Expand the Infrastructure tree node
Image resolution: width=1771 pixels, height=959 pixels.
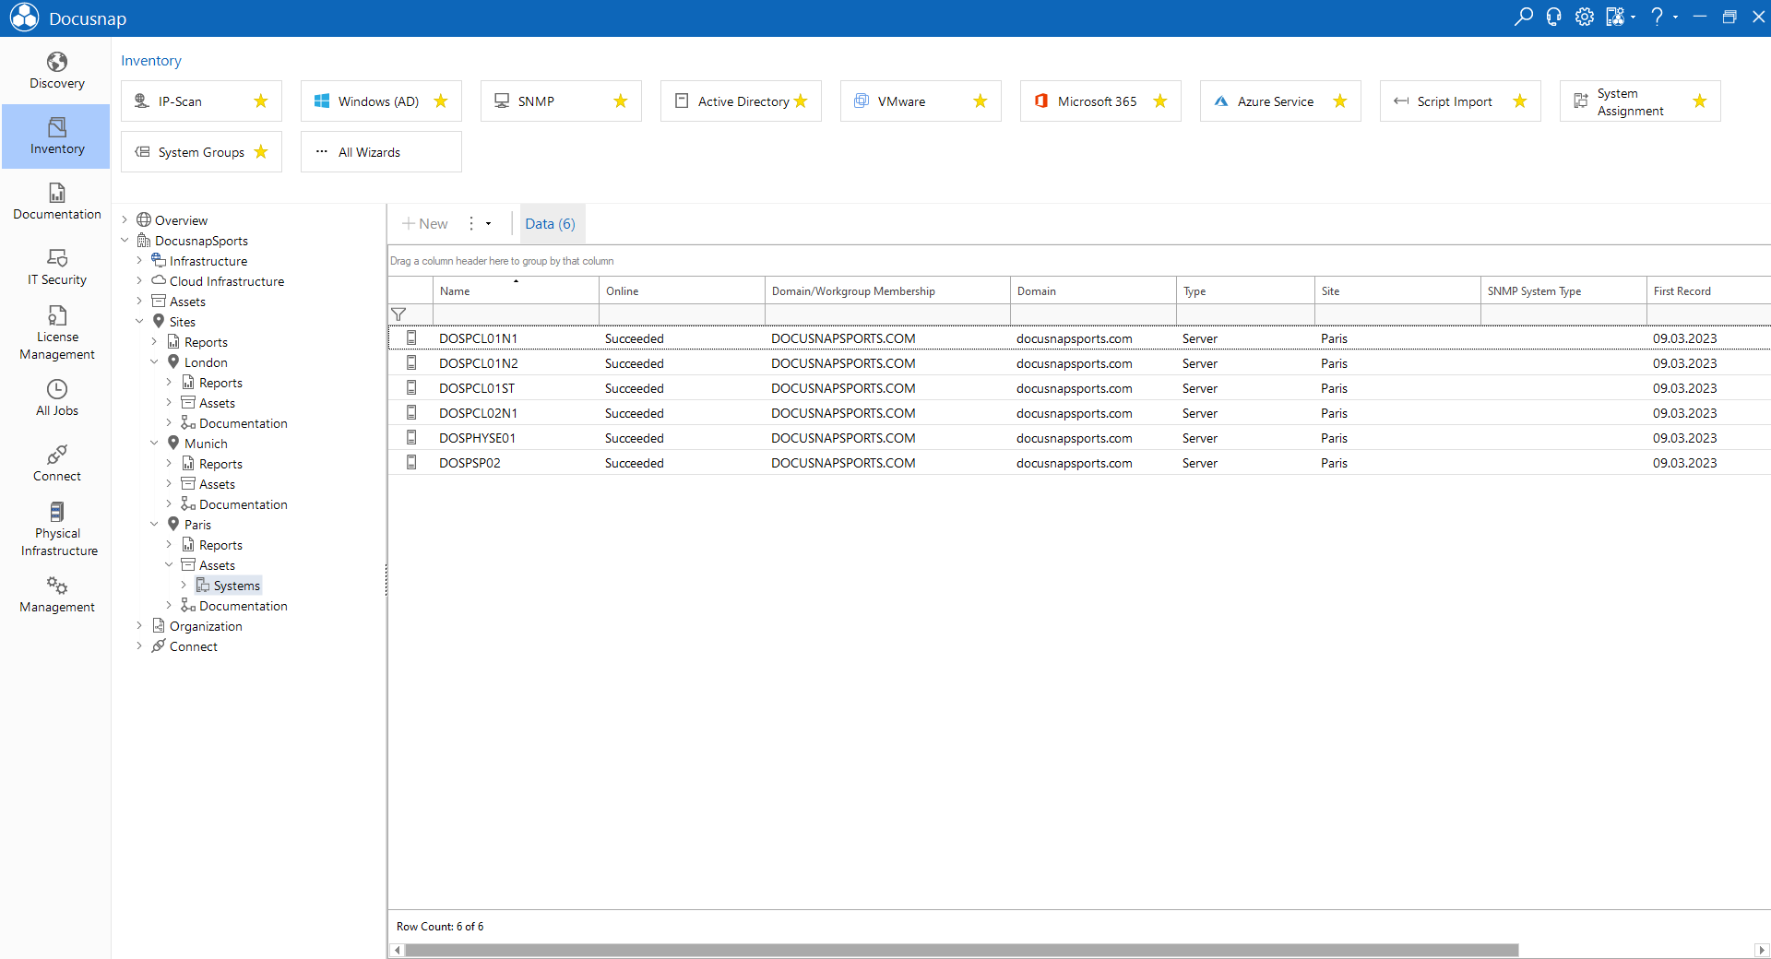coord(139,261)
